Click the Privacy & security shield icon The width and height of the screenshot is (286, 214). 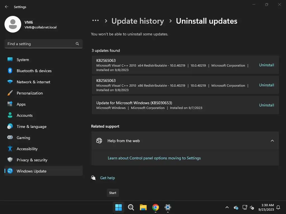10,160
